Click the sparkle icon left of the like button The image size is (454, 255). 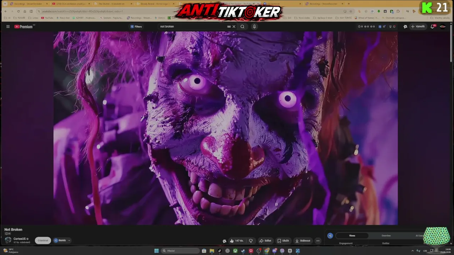pyautogui.click(x=225, y=241)
